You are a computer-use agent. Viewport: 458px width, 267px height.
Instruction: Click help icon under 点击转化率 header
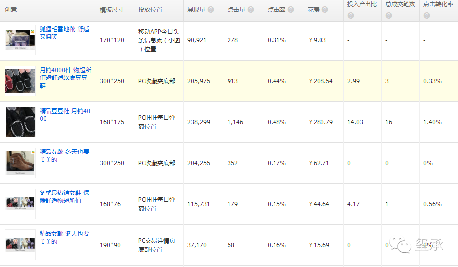coord(427,15)
